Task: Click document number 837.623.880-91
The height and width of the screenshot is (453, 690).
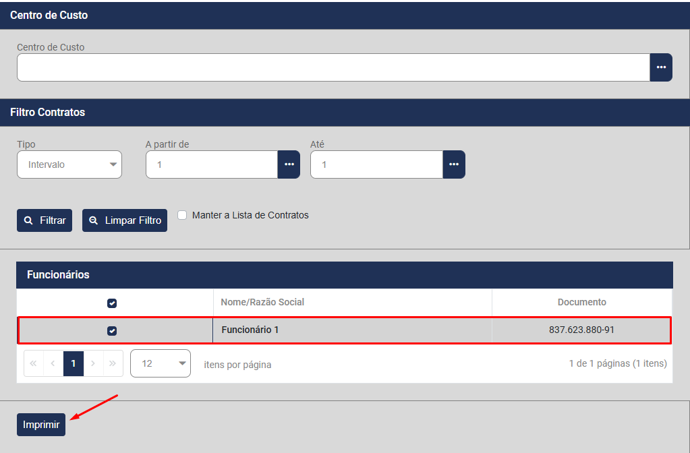Action: (581, 330)
